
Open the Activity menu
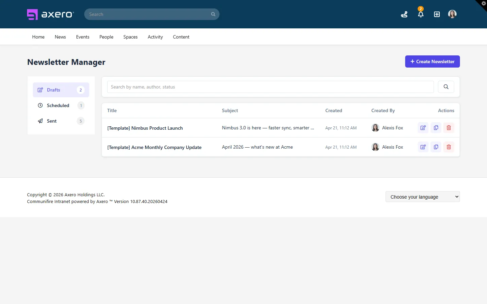pyautogui.click(x=155, y=37)
